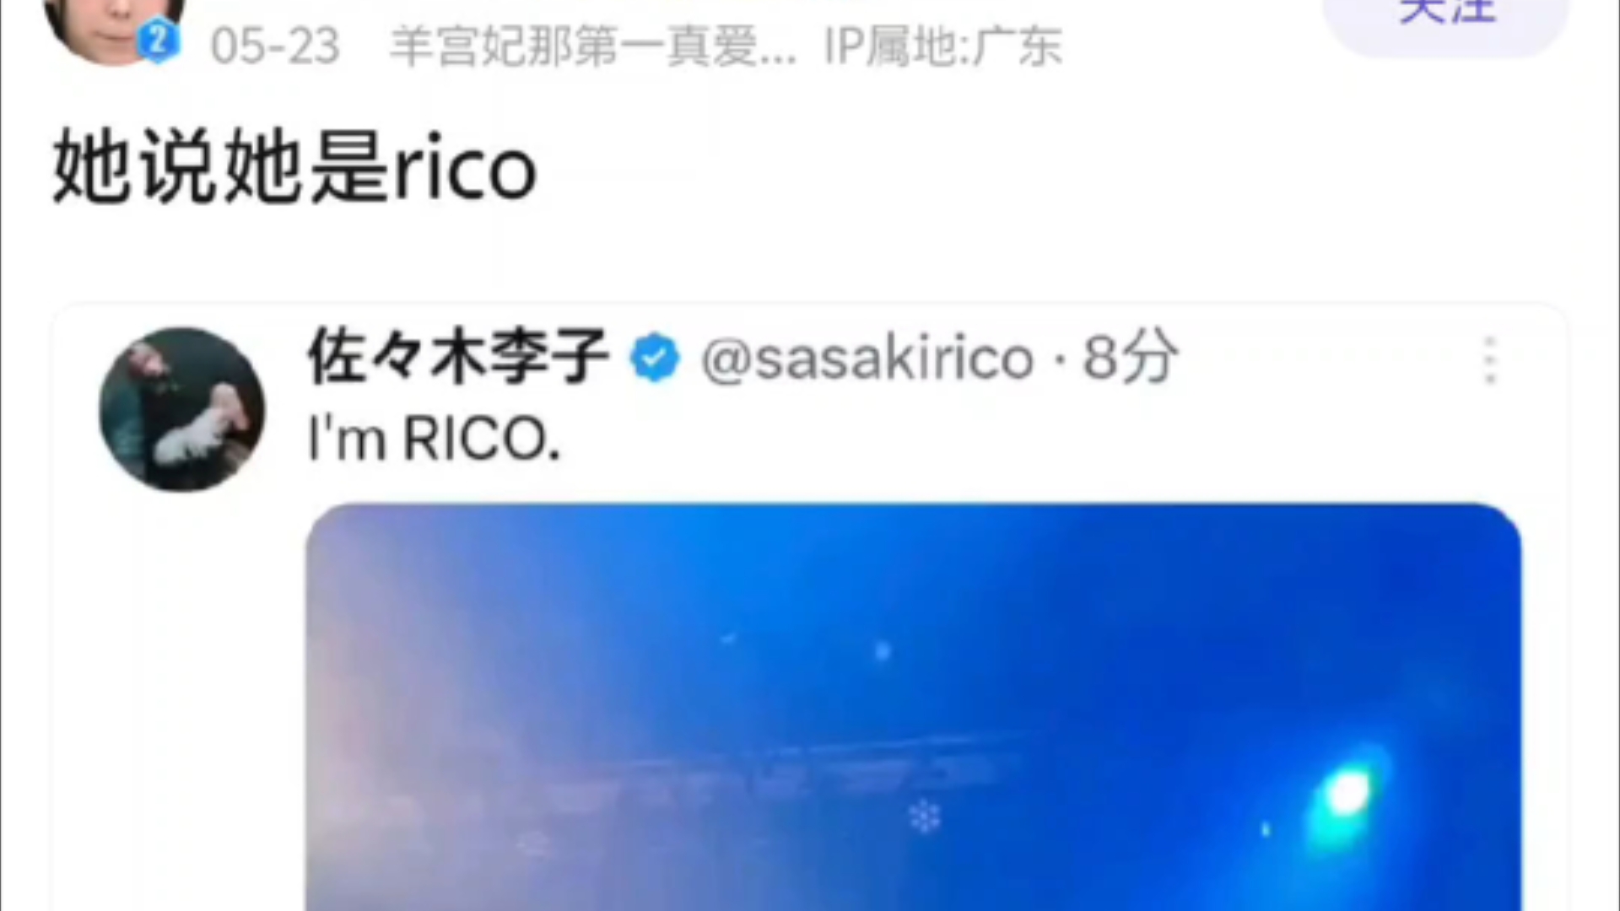Image resolution: width=1620 pixels, height=911 pixels.
Task: Click the IP属地:广东 location label
Action: click(x=942, y=46)
